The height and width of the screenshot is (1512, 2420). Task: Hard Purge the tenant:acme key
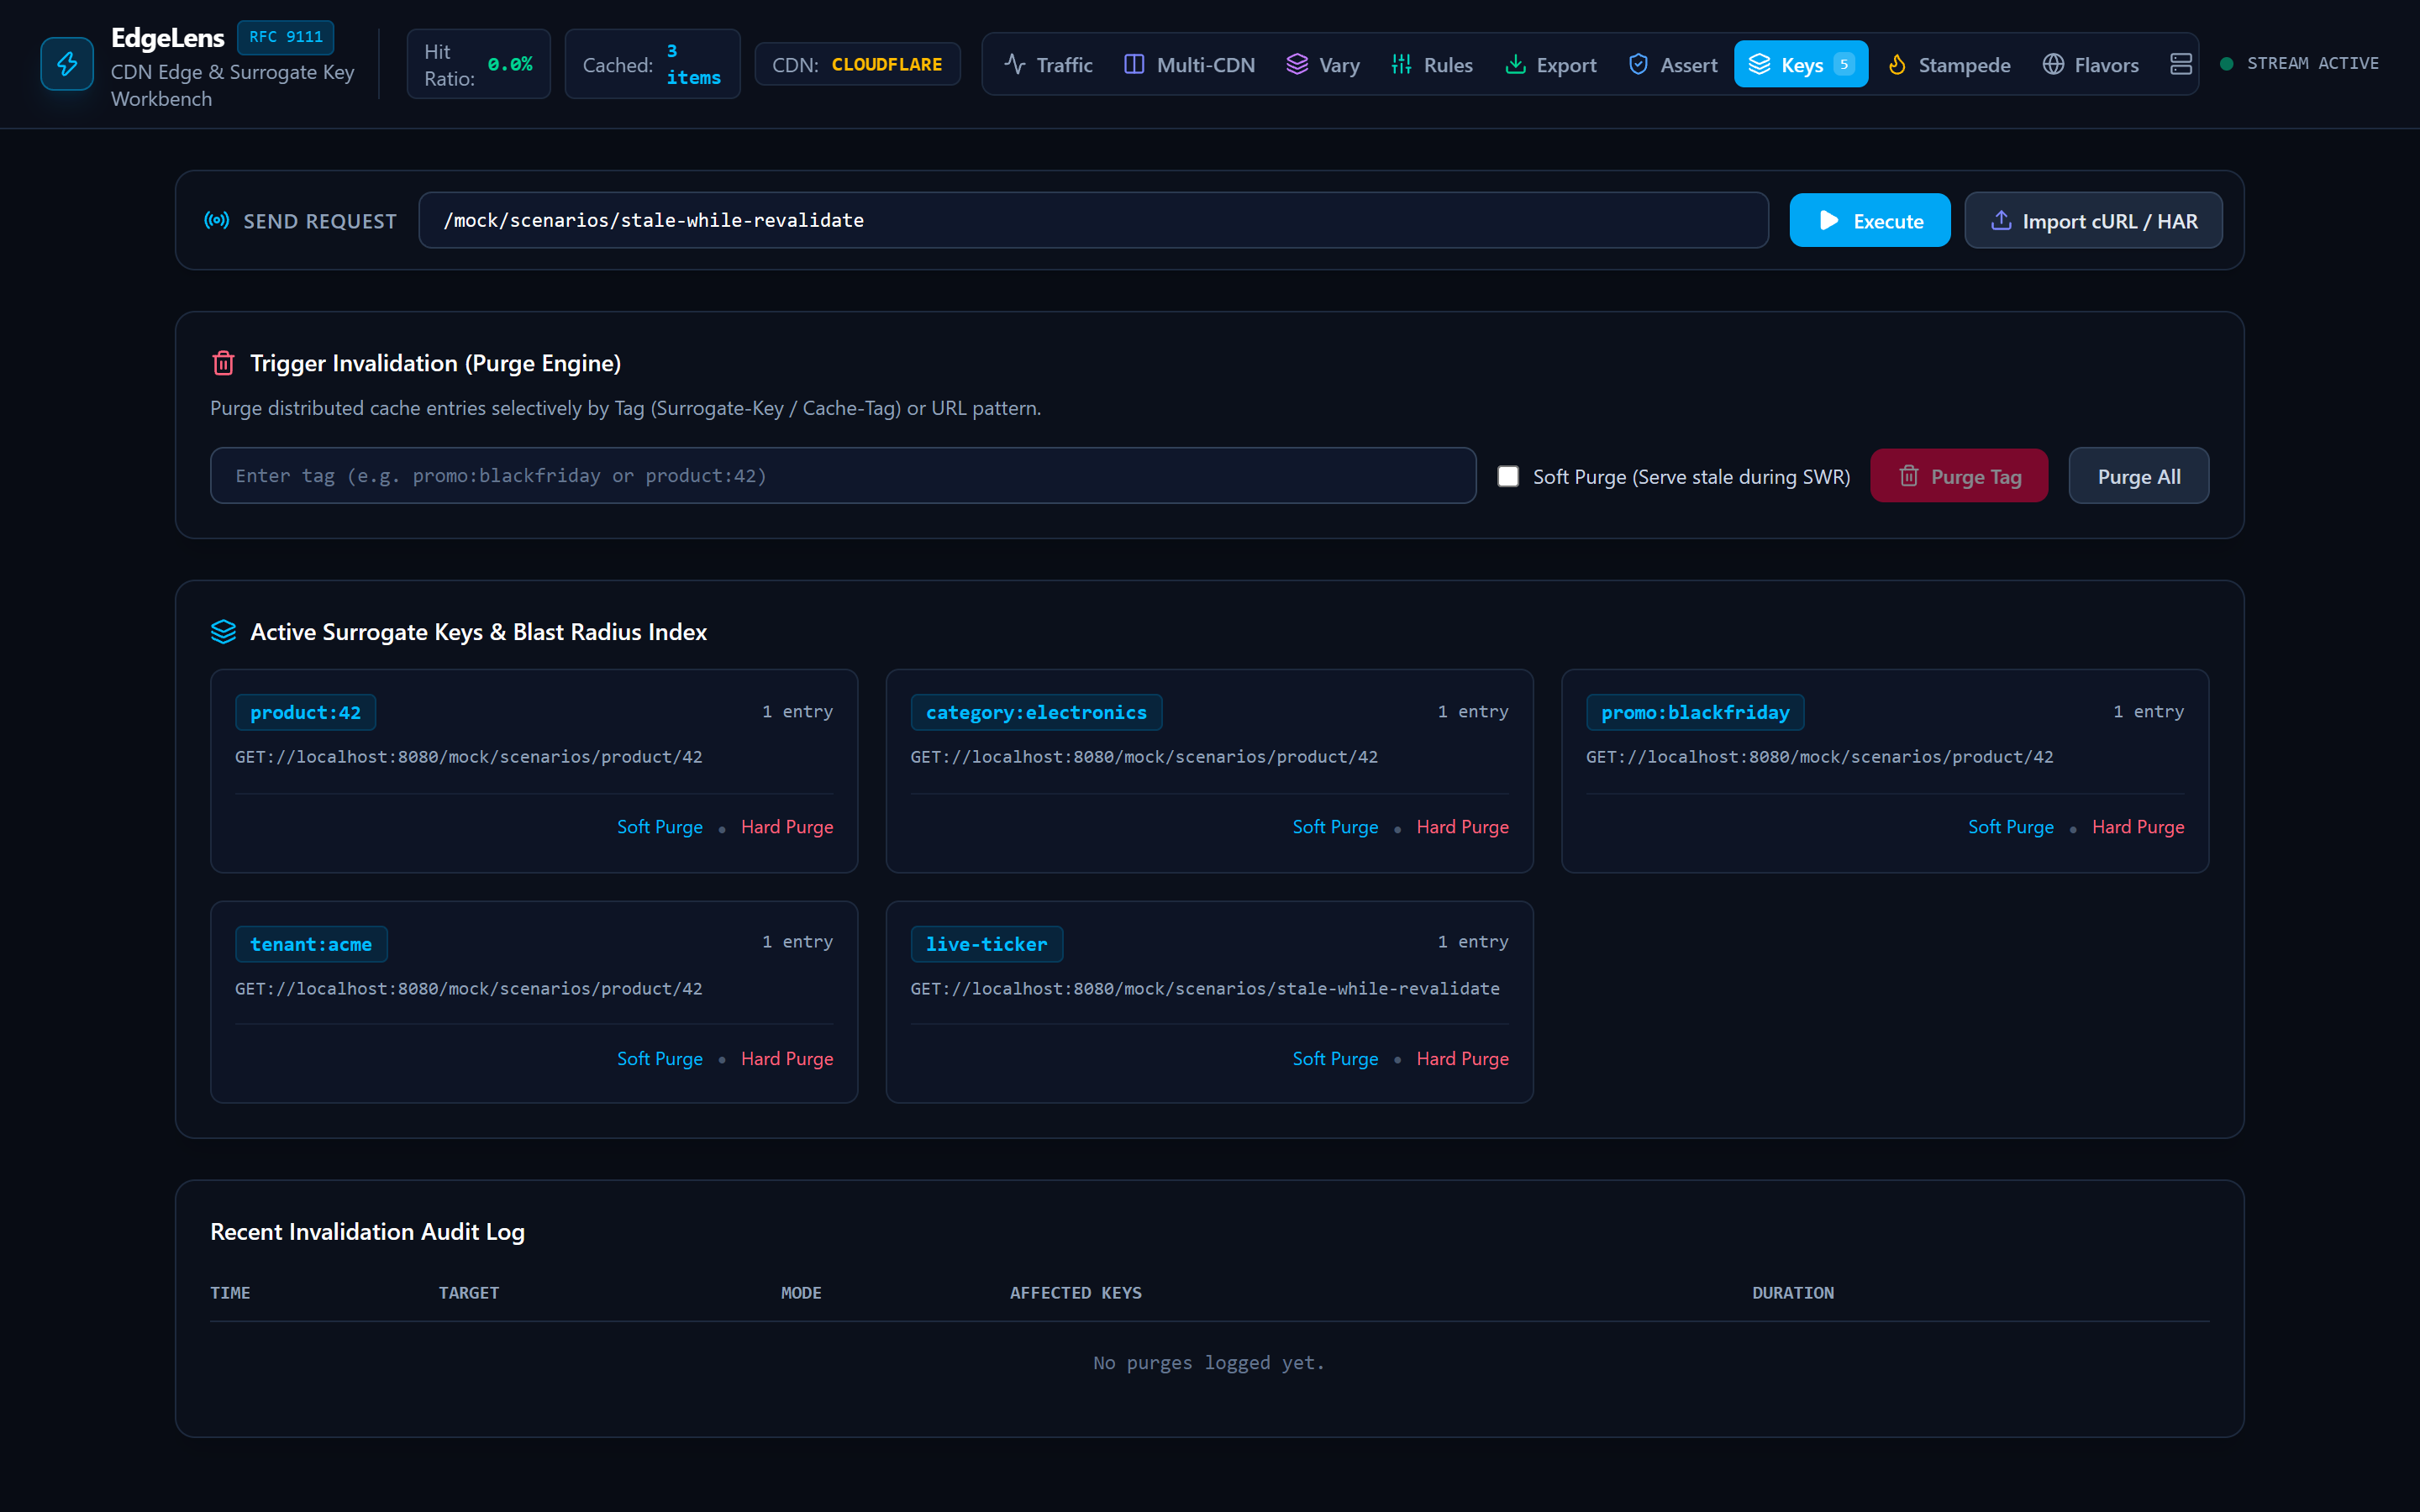click(x=787, y=1058)
